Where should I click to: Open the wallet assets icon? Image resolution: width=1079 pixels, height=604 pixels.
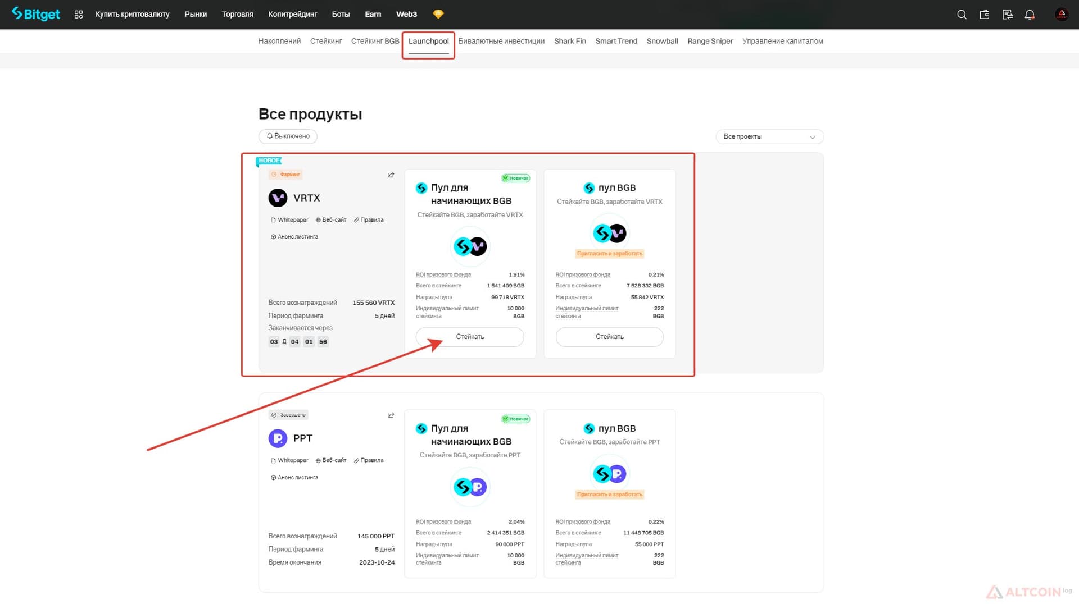pyautogui.click(x=985, y=15)
